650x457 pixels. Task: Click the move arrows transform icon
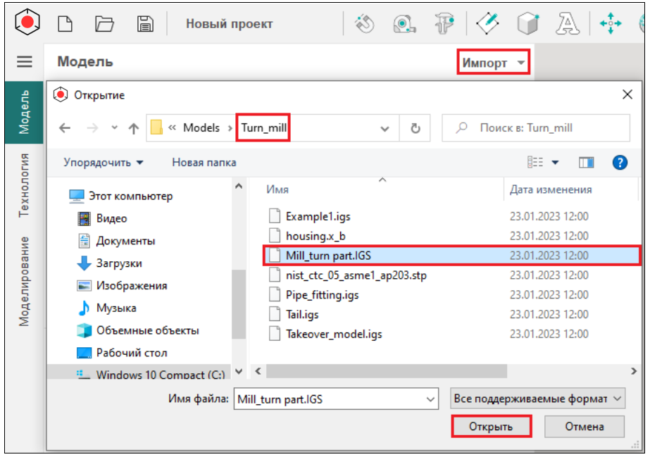610,24
